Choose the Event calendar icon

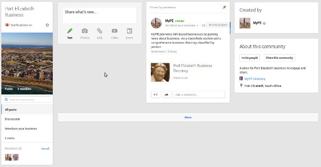(129, 31)
